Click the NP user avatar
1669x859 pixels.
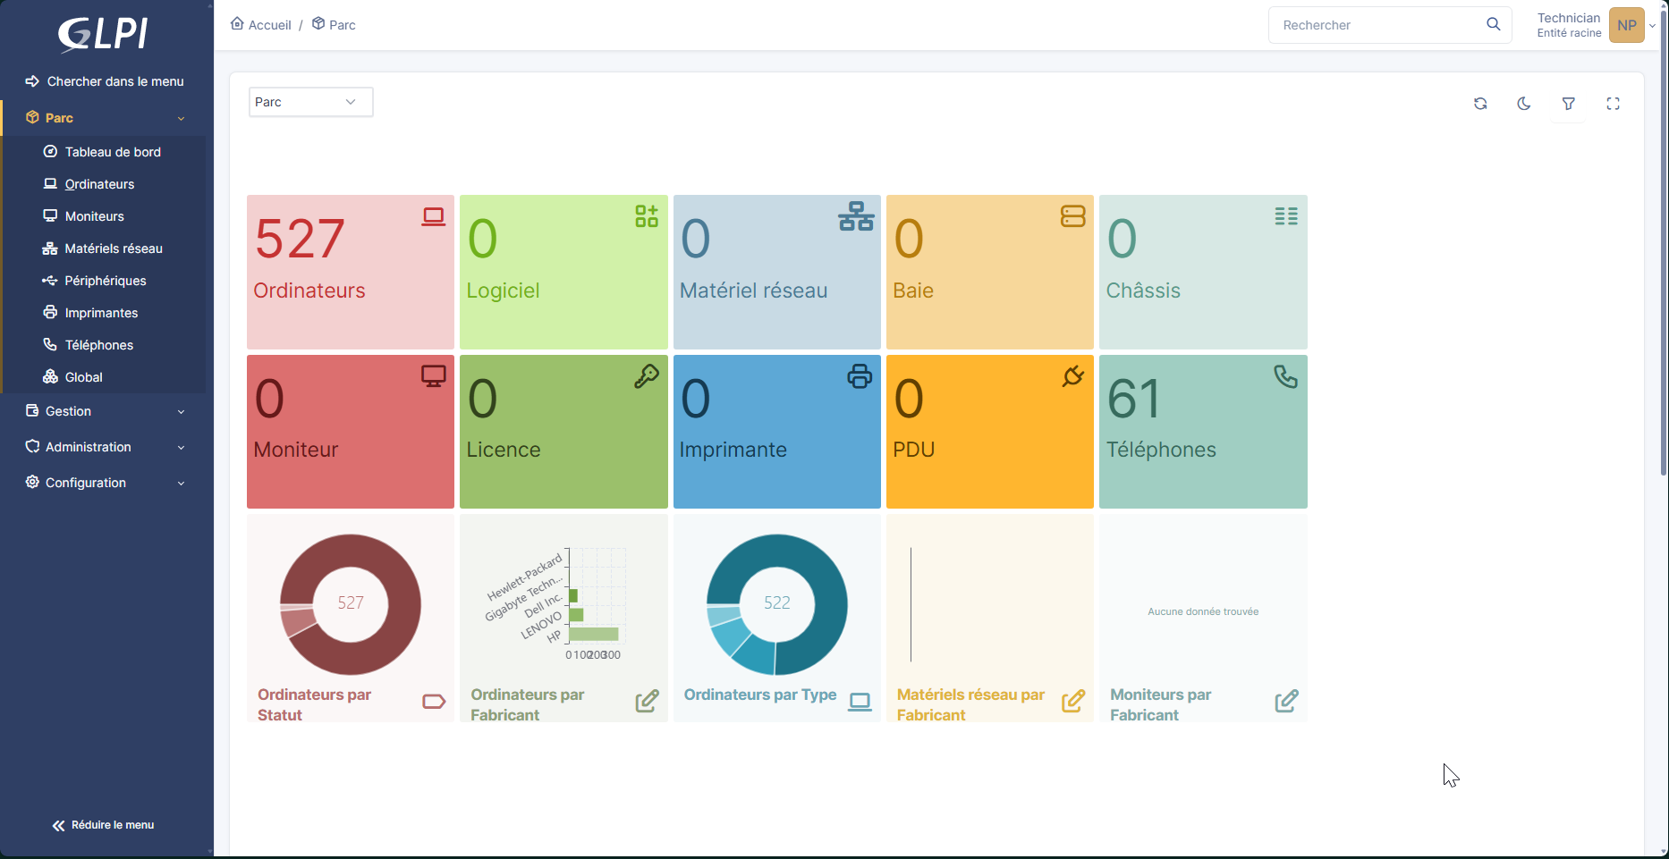(x=1626, y=25)
